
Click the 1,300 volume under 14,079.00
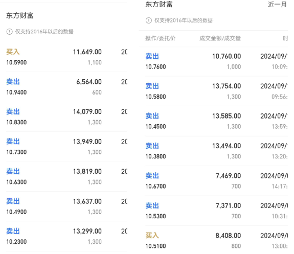[x=95, y=122]
